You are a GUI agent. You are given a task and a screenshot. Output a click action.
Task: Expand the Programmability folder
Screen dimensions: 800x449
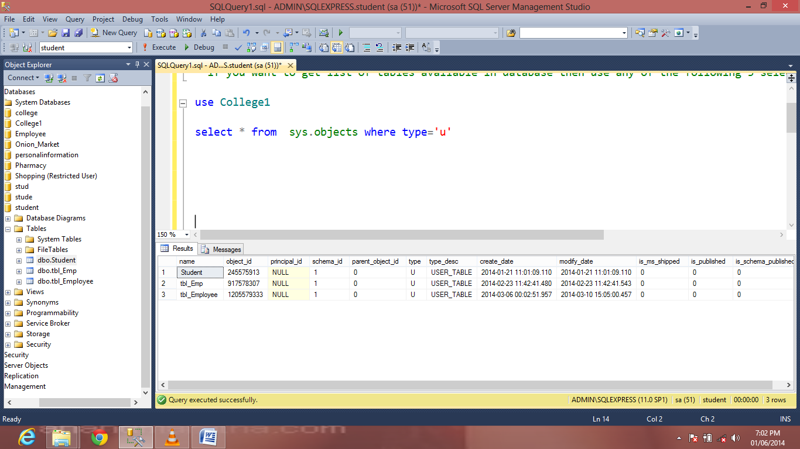point(8,313)
